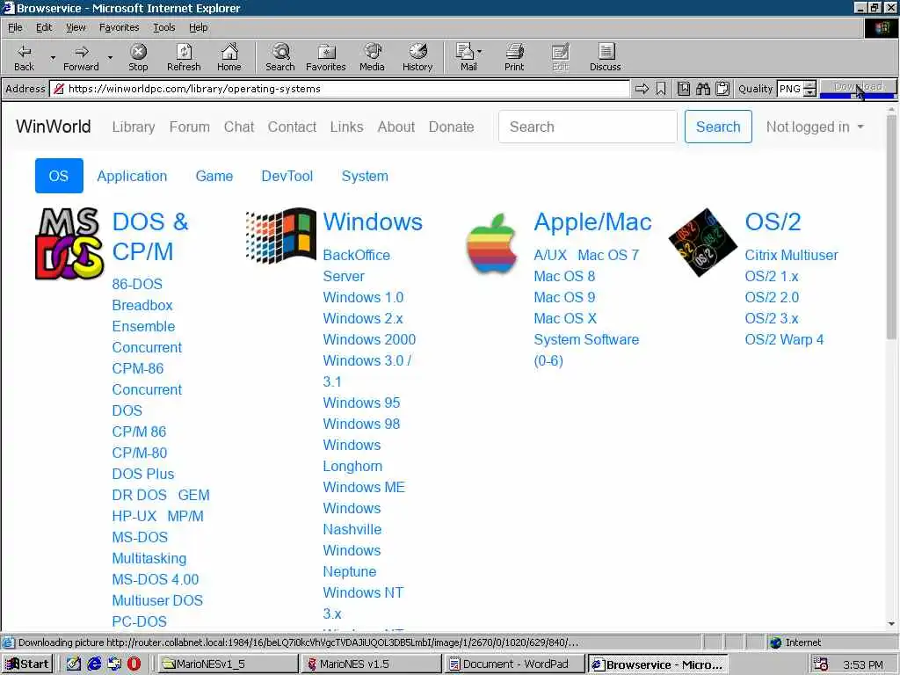Open the MarioNESv1_5 folder taskbar button

(x=226, y=664)
